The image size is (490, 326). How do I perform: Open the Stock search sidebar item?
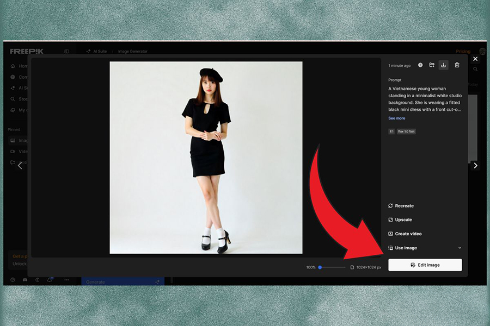[x=19, y=99]
